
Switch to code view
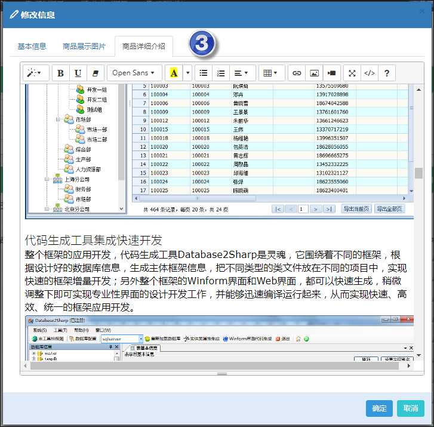[x=370, y=73]
